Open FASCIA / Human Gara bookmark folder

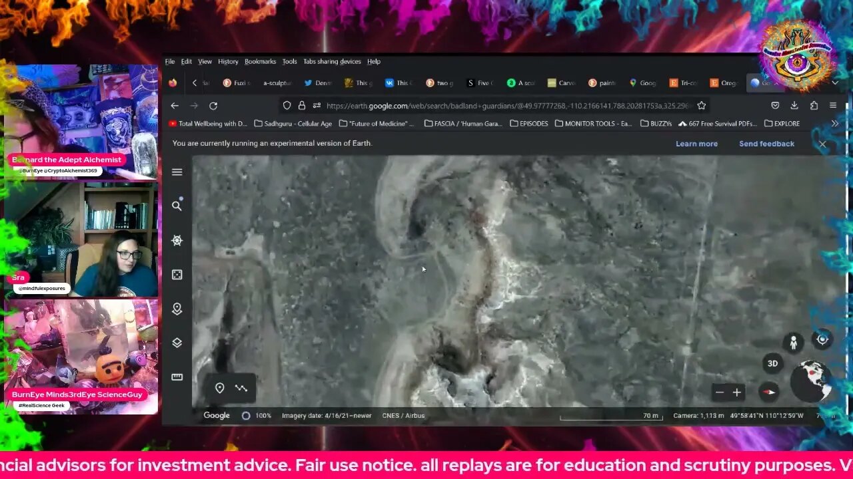463,124
